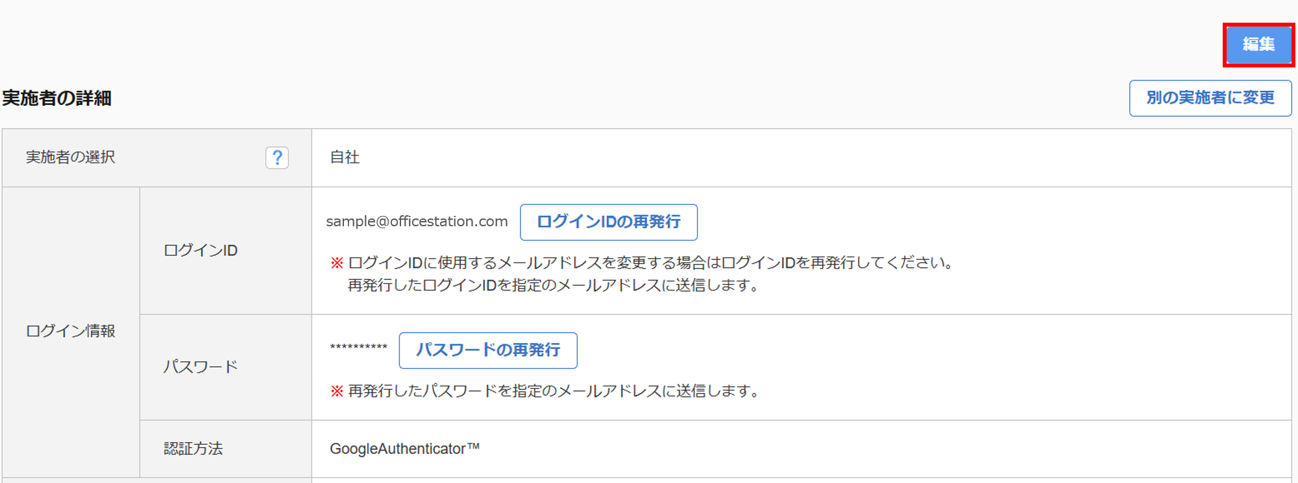Click the sample@officestation.com email text

coord(417,222)
